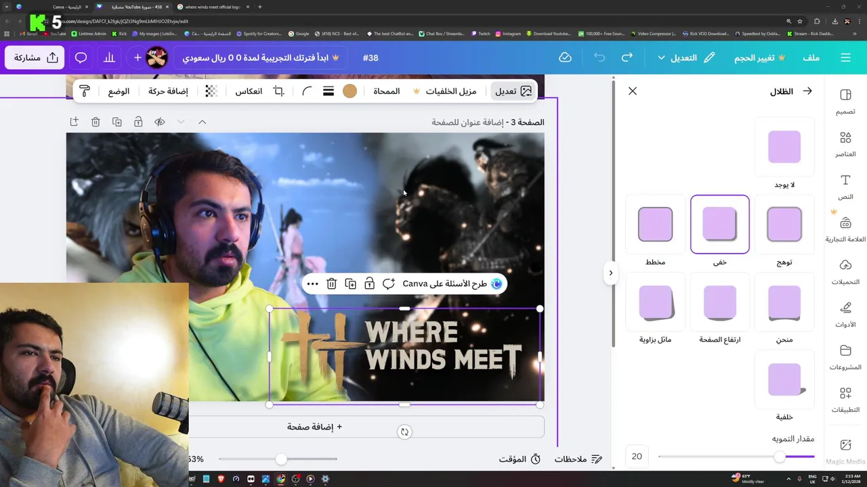Toggle the page 3 lock icon
Image resolution: width=867 pixels, height=487 pixels.
coord(138,122)
